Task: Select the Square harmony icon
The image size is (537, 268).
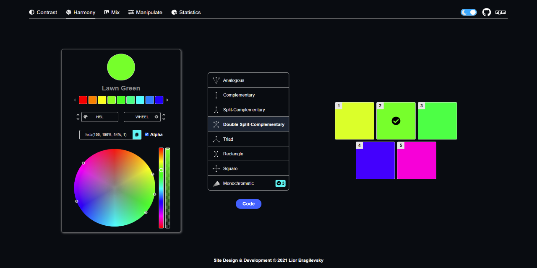Action: click(216, 168)
